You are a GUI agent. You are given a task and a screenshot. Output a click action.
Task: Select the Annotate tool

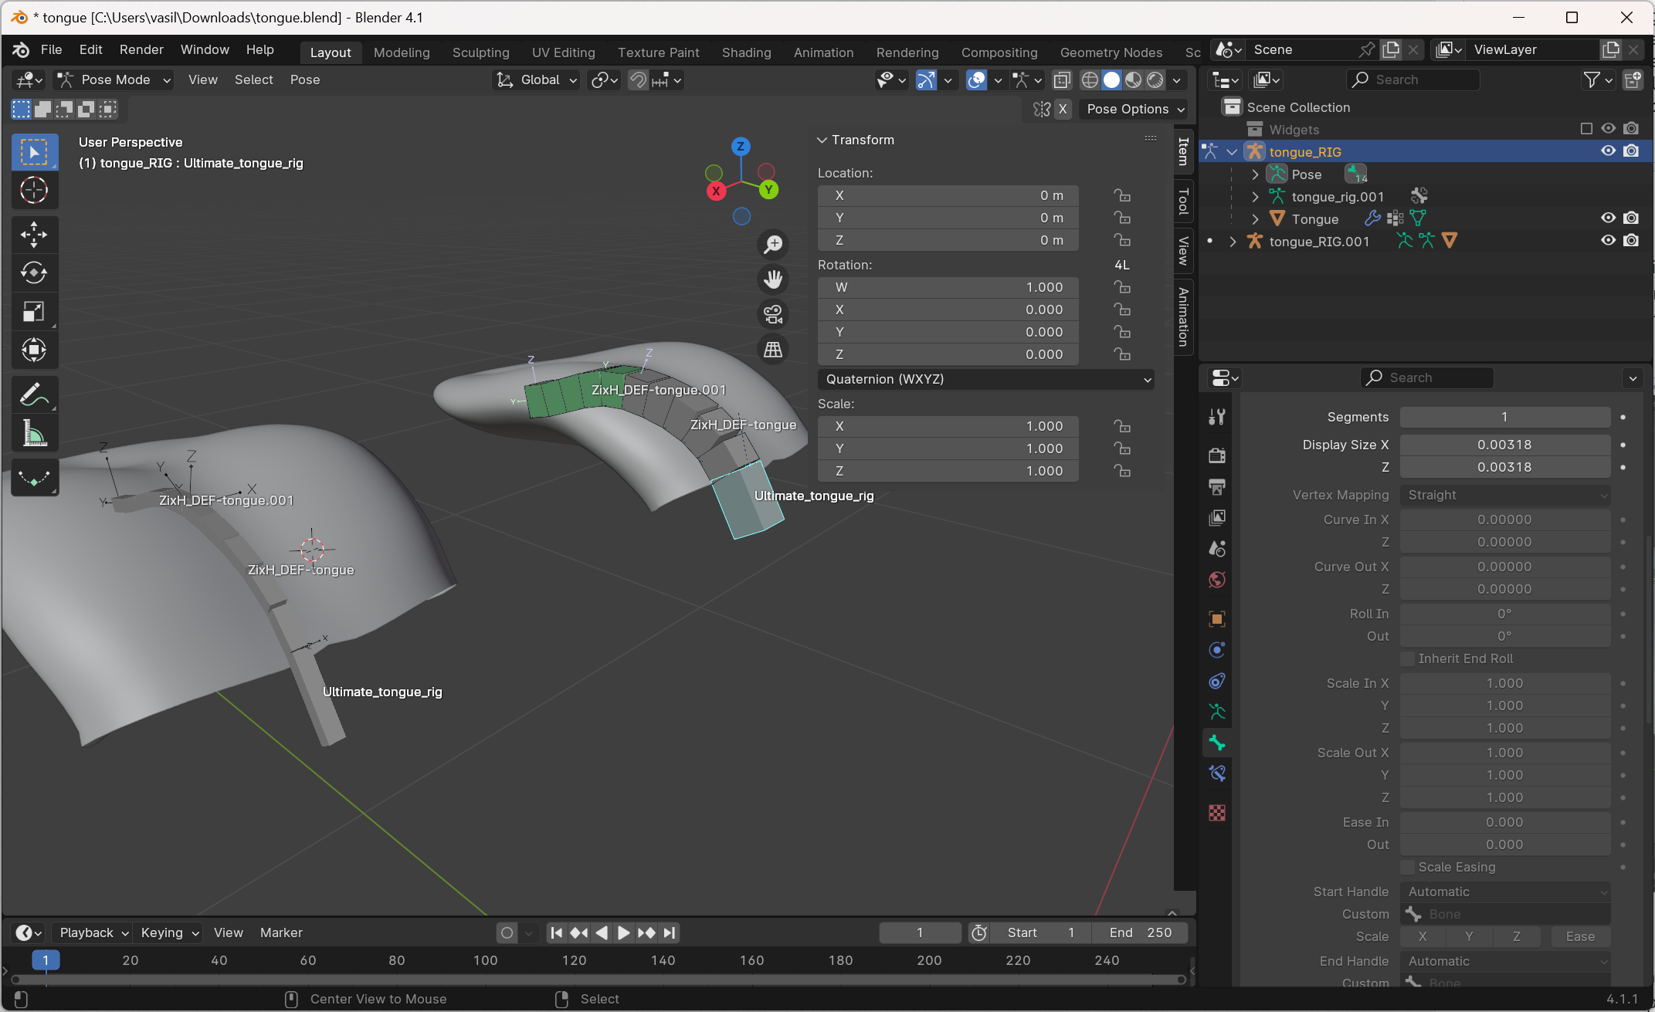click(x=34, y=394)
